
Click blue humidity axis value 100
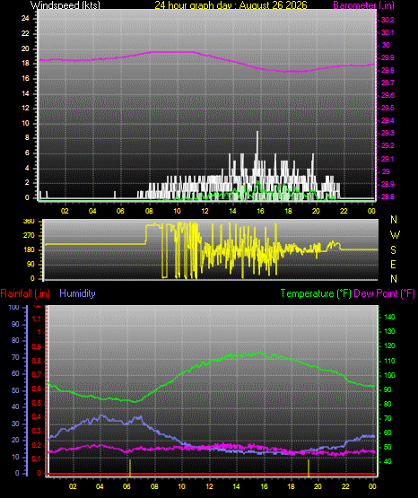tap(14, 307)
